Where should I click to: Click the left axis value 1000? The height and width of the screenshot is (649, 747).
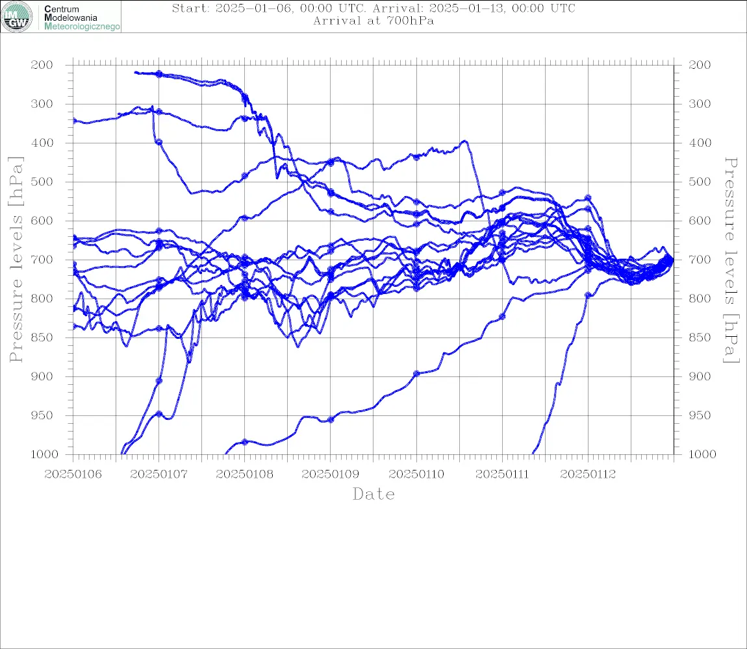point(44,454)
